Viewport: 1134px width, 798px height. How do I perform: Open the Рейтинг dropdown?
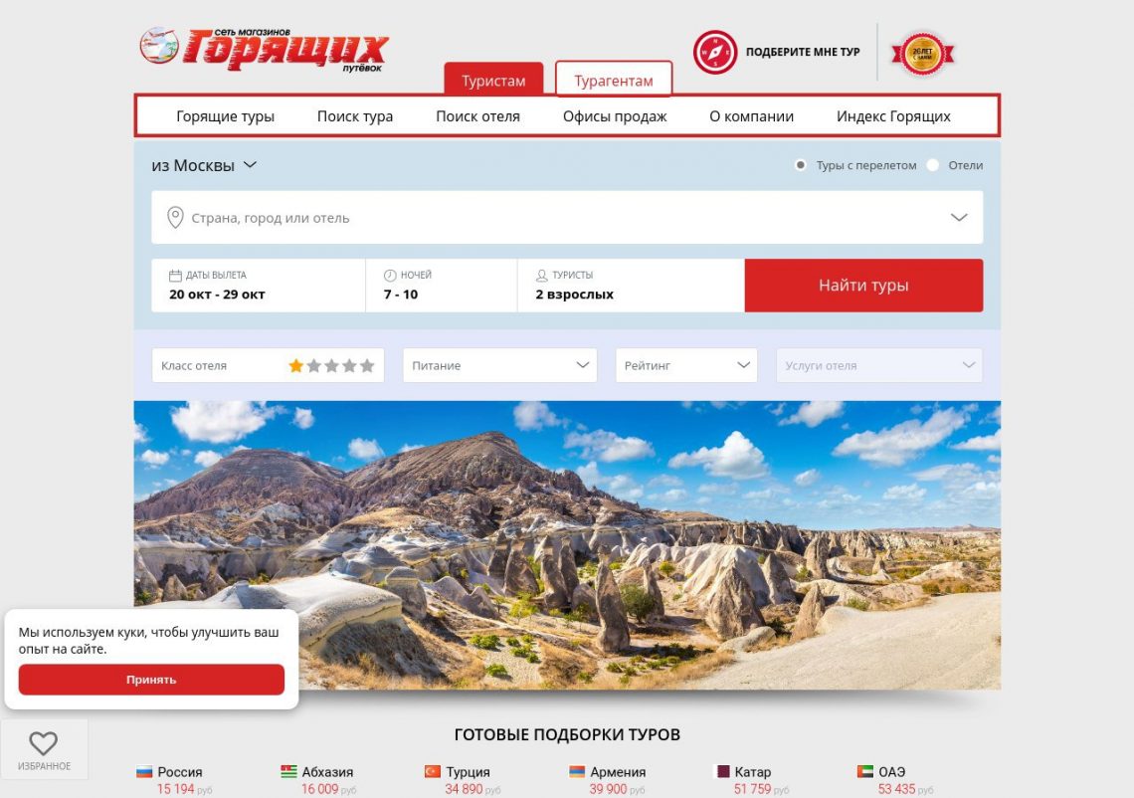pyautogui.click(x=686, y=365)
